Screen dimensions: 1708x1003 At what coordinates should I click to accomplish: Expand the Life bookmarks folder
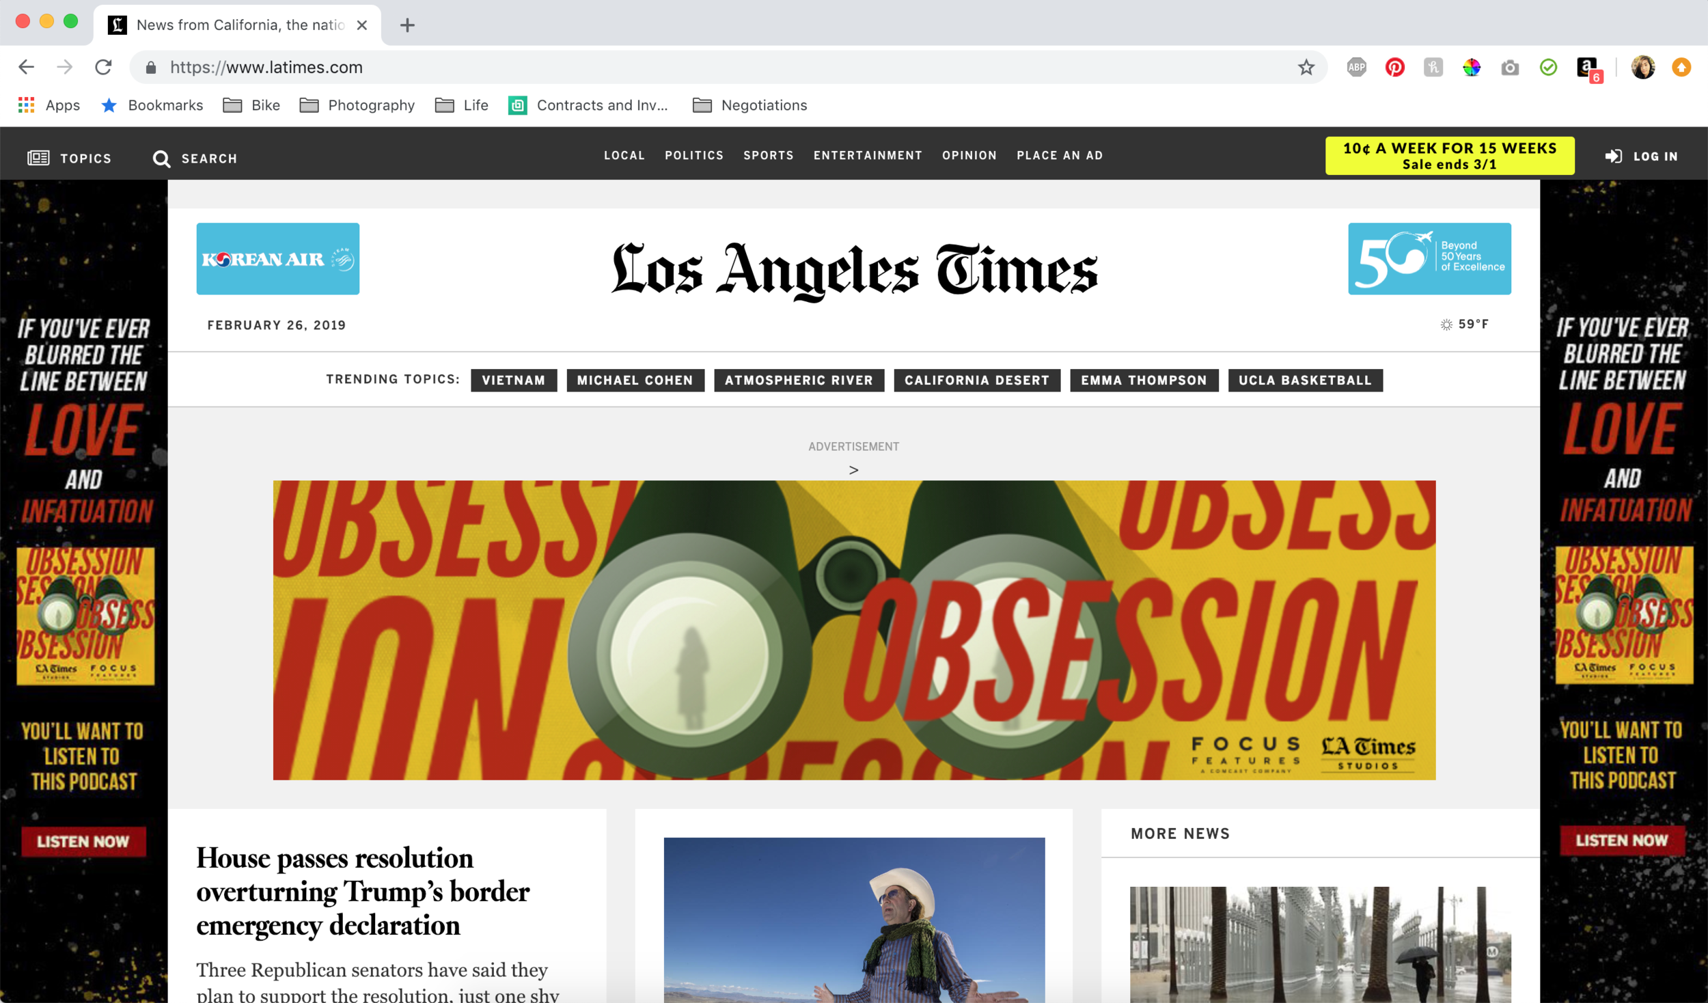tap(462, 105)
